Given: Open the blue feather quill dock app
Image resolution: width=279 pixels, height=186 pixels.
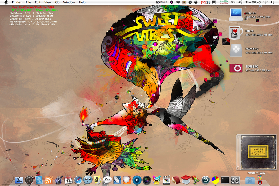Looking at the screenshot, I should coord(117,180).
